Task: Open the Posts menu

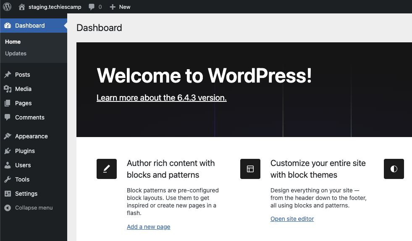Action: [22, 75]
